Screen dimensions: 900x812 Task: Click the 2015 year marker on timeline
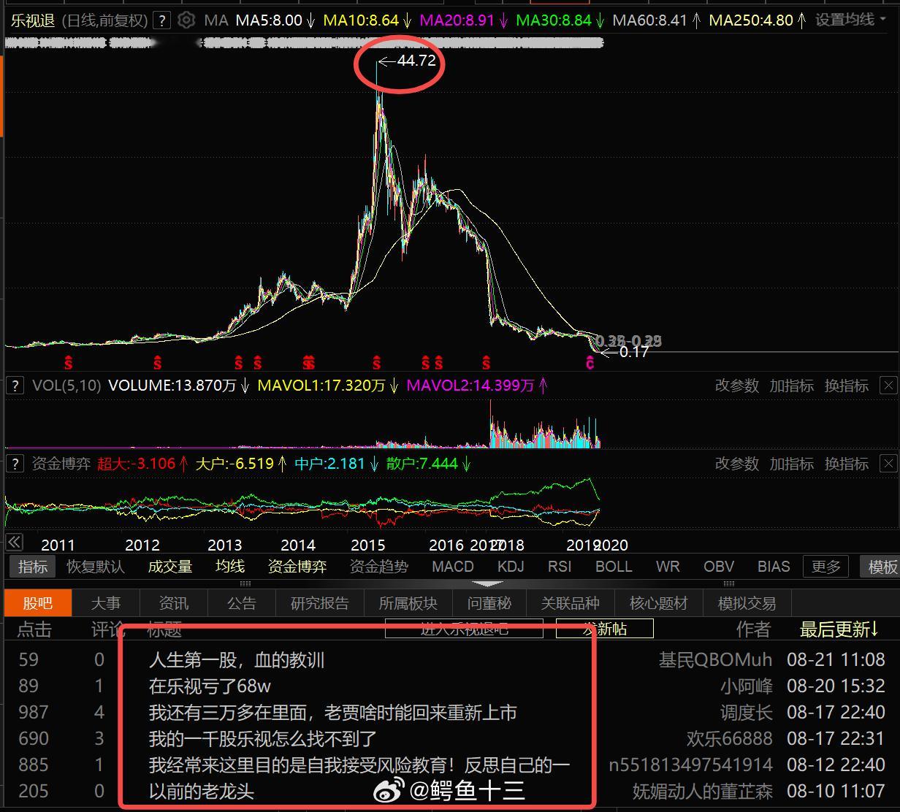[367, 545]
